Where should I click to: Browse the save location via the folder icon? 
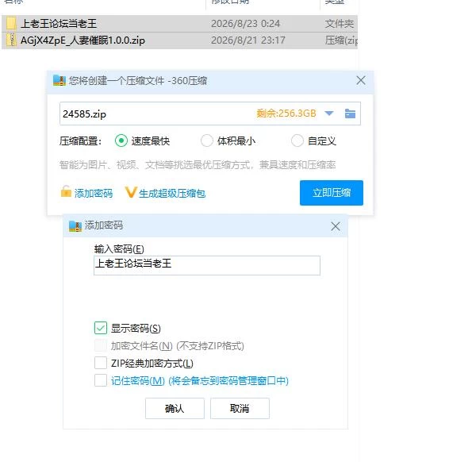click(x=350, y=114)
